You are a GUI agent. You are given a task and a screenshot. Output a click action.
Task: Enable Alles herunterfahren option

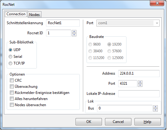(x=29, y=99)
